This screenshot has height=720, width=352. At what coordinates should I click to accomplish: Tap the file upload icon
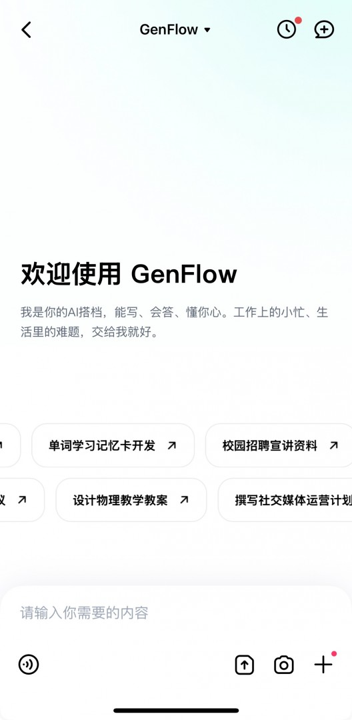tap(245, 665)
